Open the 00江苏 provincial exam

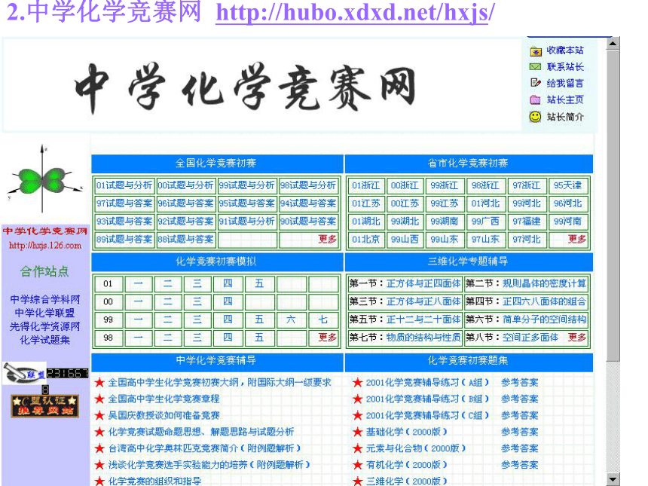click(405, 203)
